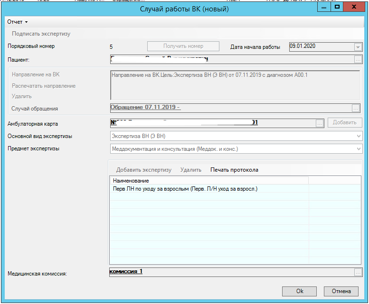Screen dimensions: 369x304
Task: Open the Отчет menu
Action: tap(18, 22)
